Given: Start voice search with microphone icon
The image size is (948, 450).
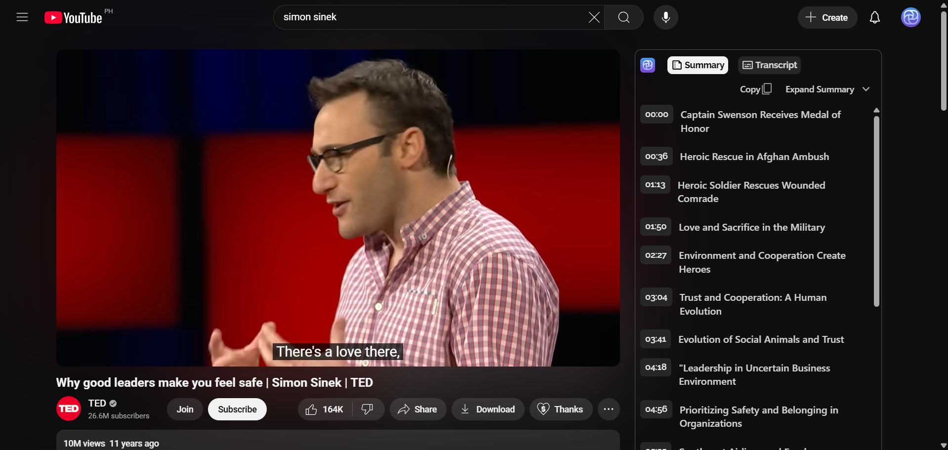Looking at the screenshot, I should click(x=665, y=17).
